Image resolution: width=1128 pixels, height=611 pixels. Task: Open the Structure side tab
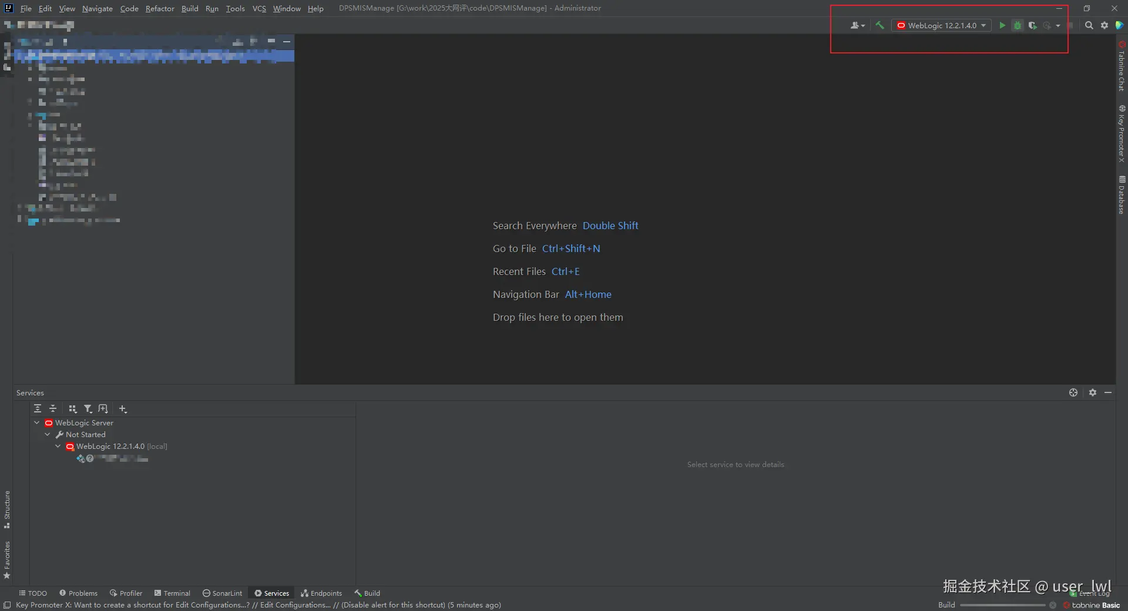point(7,509)
